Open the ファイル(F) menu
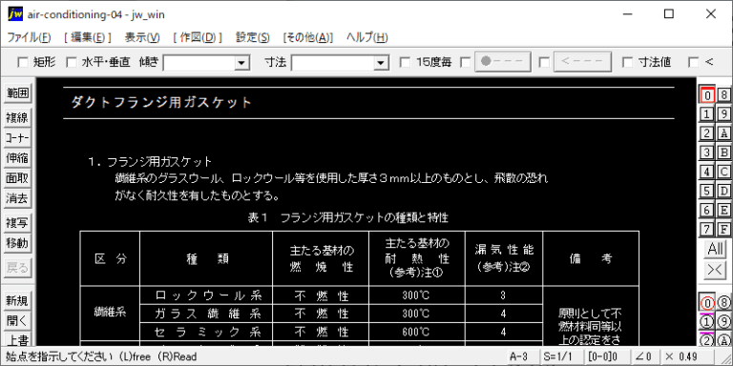The image size is (733, 366). tap(29, 37)
